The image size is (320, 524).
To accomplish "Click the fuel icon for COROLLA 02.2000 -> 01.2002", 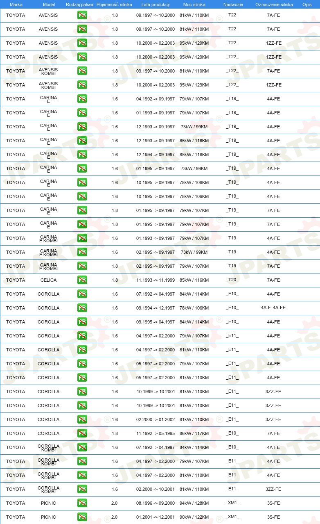I will [x=82, y=419].
